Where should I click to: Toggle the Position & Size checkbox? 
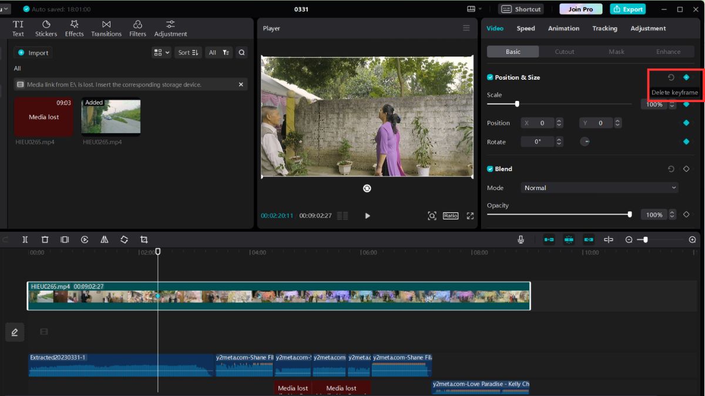coord(489,77)
